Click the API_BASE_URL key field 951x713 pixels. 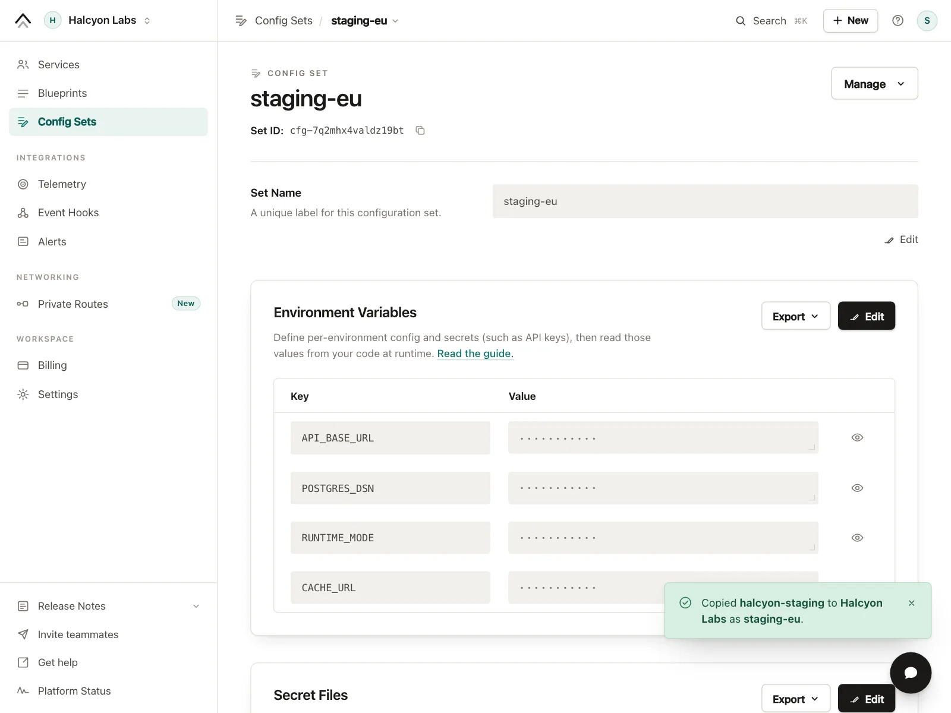391,438
